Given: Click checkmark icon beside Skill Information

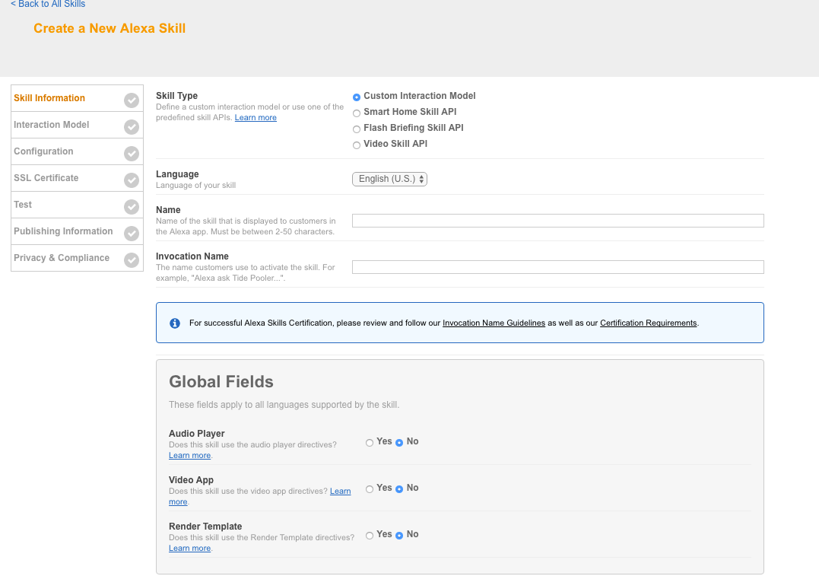Looking at the screenshot, I should click(x=132, y=100).
